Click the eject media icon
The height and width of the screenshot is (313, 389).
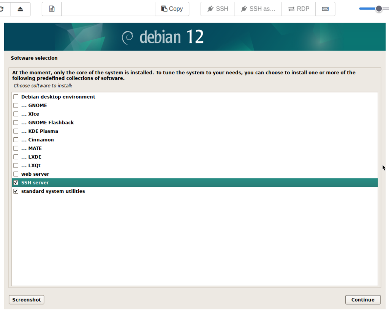[20, 9]
